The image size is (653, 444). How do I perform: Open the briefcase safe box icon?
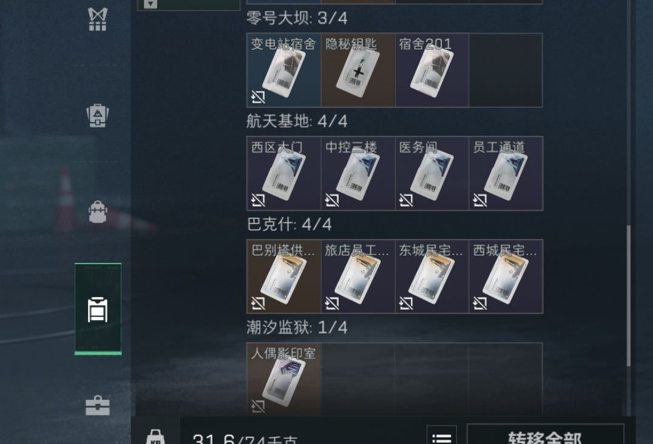[98, 406]
